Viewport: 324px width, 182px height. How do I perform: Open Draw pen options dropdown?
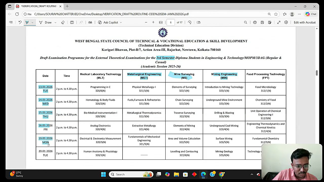pos(55,22)
